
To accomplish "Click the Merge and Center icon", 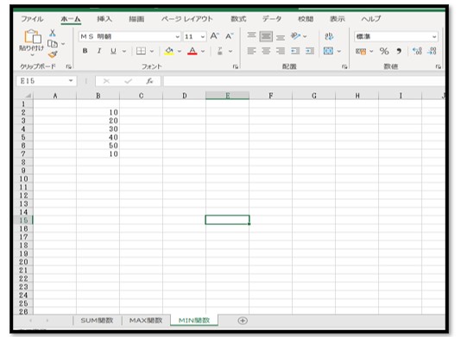I will (328, 51).
